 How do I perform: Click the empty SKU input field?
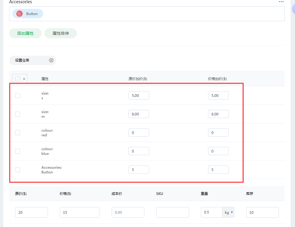pyautogui.click(x=172, y=212)
